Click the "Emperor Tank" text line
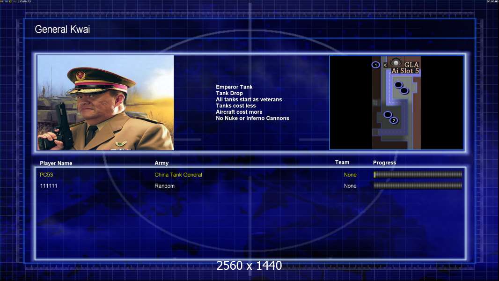The height and width of the screenshot is (281, 499). [x=234, y=87]
